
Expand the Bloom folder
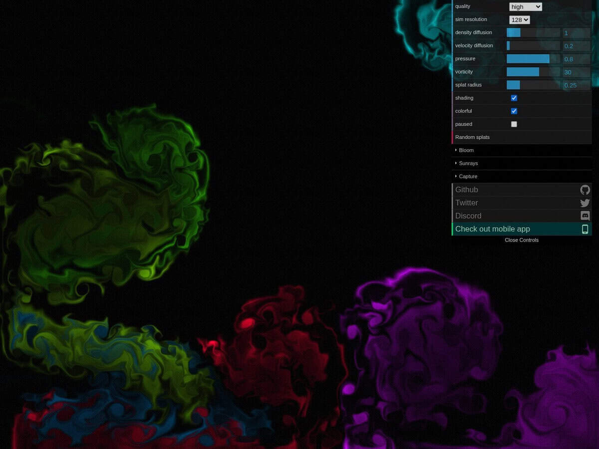click(522, 150)
